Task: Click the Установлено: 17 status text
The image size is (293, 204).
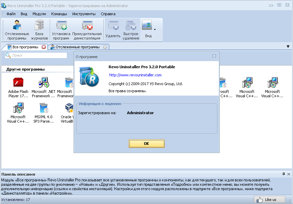Action: [x=16, y=200]
